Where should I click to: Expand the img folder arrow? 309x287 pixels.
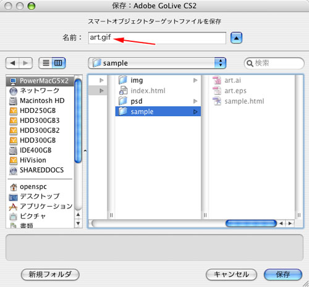tap(195, 80)
